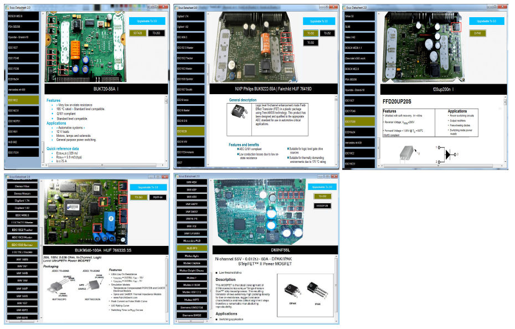Choose Siemens EMS3134 from the ECU list

192,307
